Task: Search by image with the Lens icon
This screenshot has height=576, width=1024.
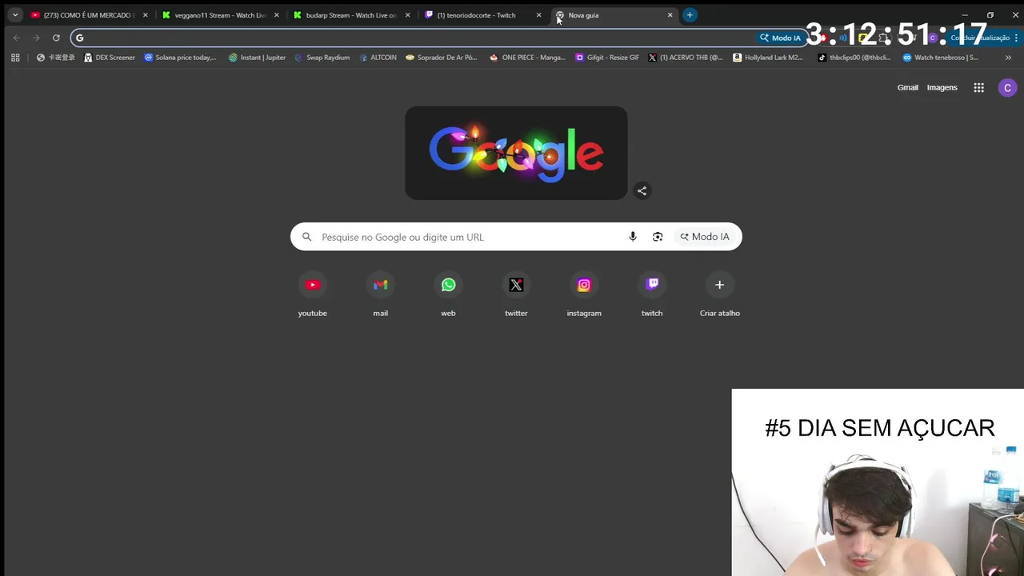Action: (658, 237)
